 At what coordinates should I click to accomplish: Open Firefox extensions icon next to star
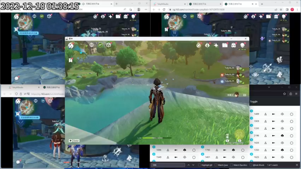pos(290,94)
